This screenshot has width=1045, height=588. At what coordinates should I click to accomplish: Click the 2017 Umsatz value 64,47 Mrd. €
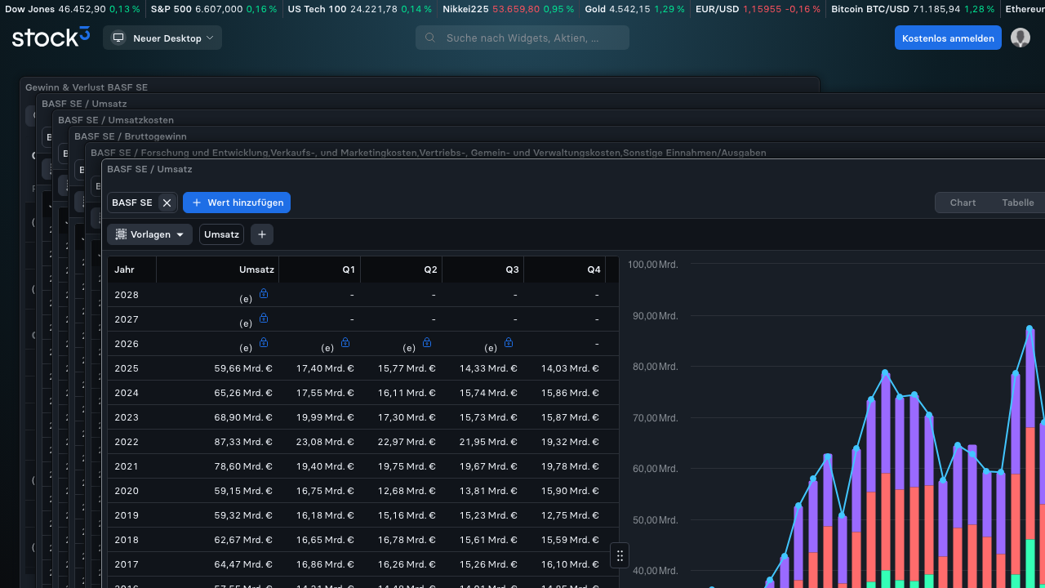[243, 564]
